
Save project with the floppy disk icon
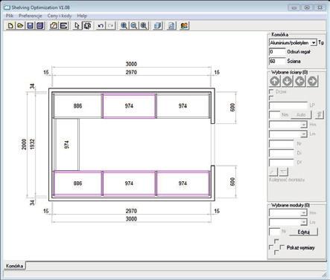[x=30, y=25]
